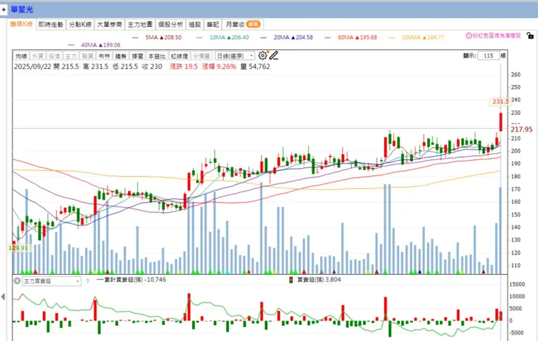Screen dimensions: 538x341
Task: Switch to the 主力地圖 tab
Action: (140, 25)
